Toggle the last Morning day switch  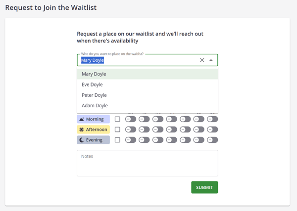[212, 119]
